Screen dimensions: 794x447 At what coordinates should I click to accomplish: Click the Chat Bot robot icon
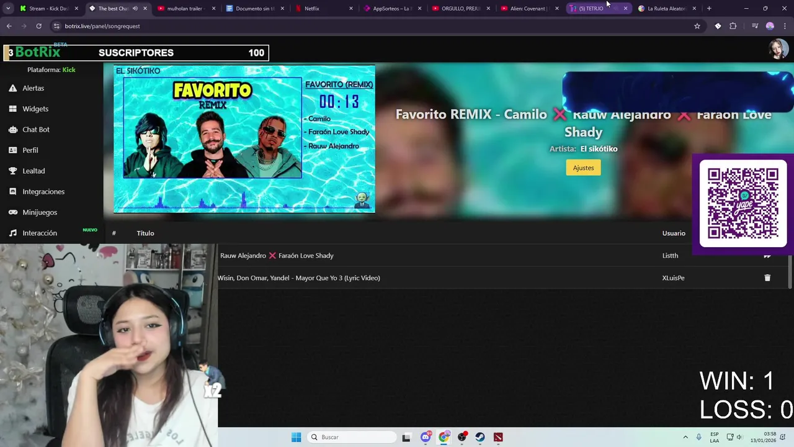click(12, 130)
